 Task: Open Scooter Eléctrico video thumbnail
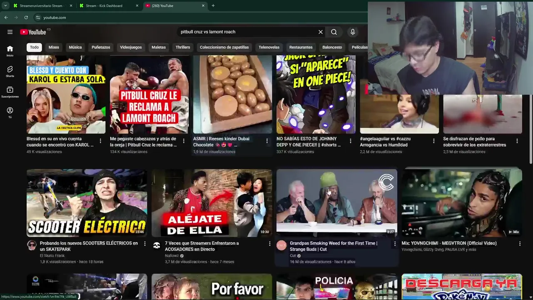[87, 203]
